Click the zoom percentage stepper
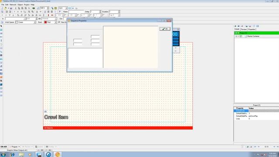This screenshot has height=157, width=279. click(48, 8)
